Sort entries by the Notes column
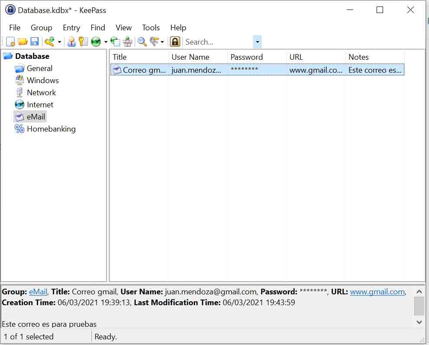429x345 pixels. [375, 57]
